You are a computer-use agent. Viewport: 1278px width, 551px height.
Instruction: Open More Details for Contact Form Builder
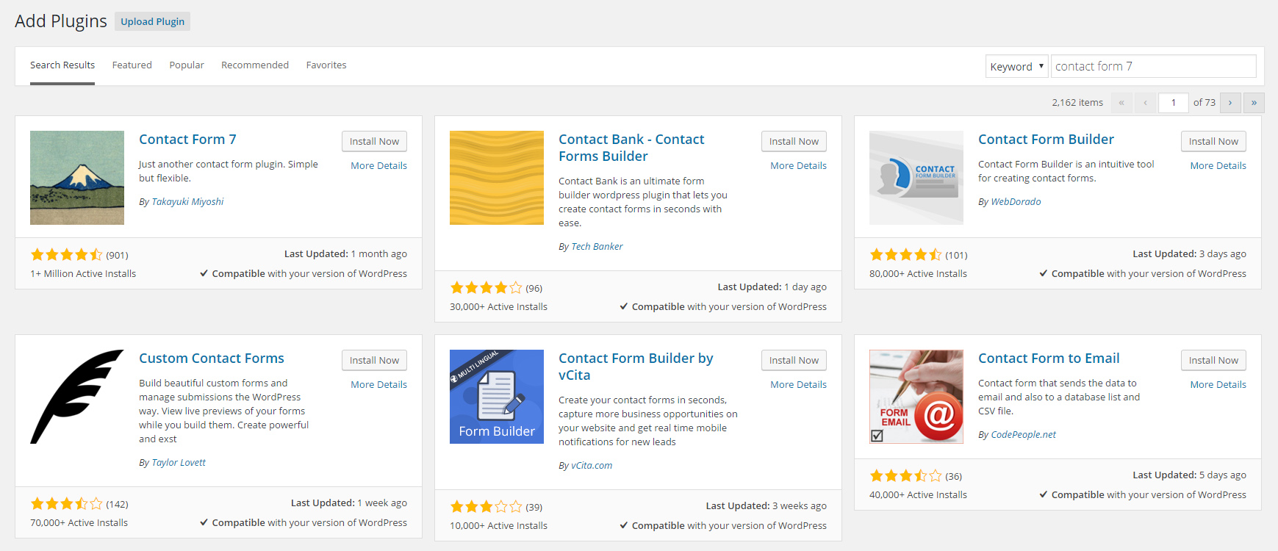[1218, 165]
